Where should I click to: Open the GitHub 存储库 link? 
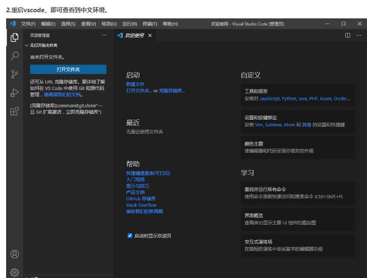coord(141,199)
